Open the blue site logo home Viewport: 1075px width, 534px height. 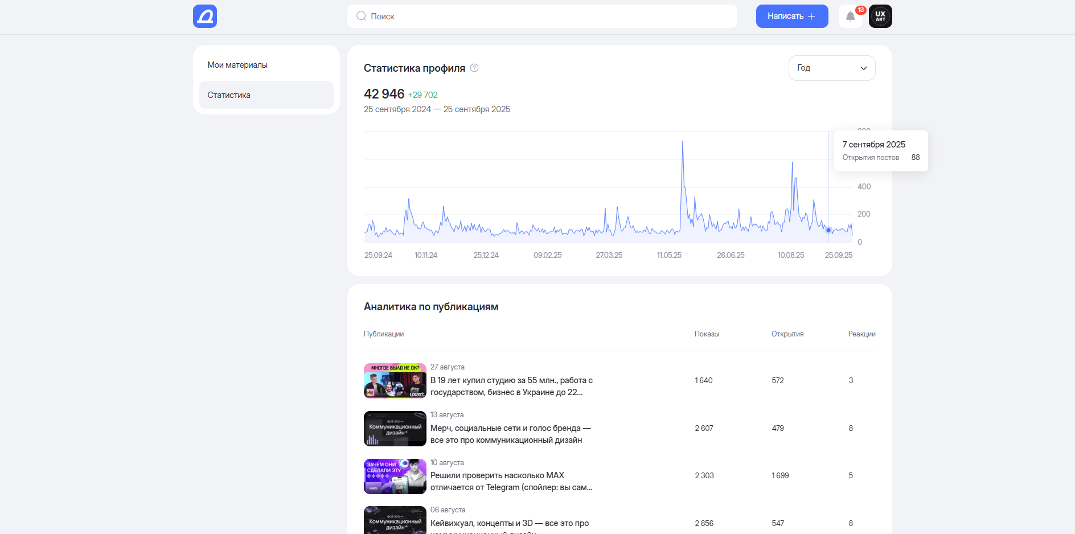tap(205, 16)
